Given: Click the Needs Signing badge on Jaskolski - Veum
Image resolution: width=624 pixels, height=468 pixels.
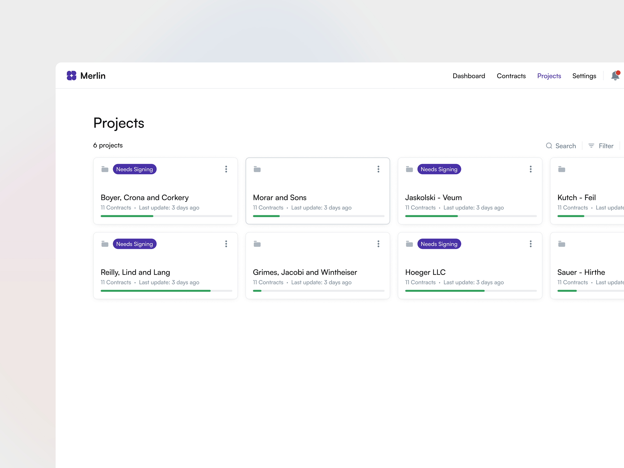Looking at the screenshot, I should click(439, 169).
